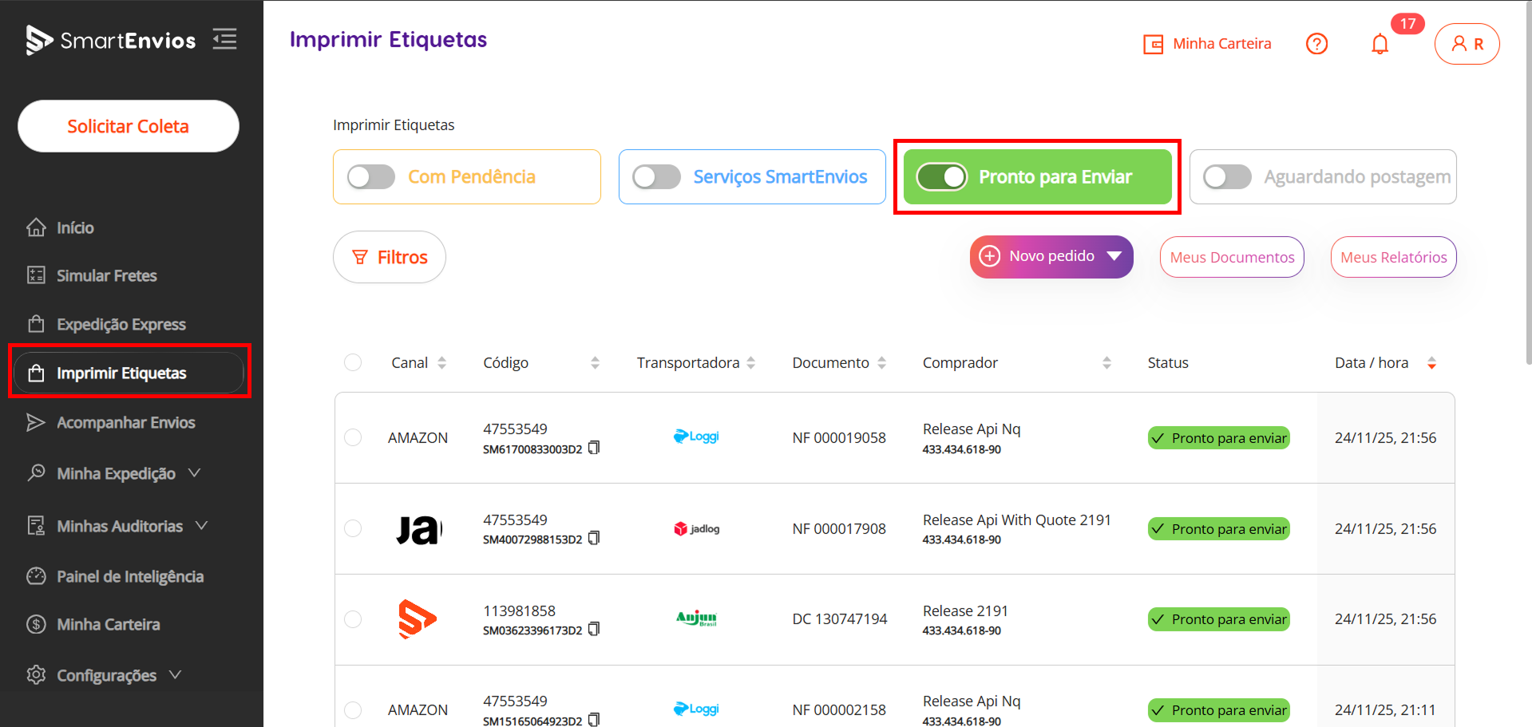Click the Minha Carteira wallet icon in header
Image resolution: width=1532 pixels, height=727 pixels.
(1153, 44)
